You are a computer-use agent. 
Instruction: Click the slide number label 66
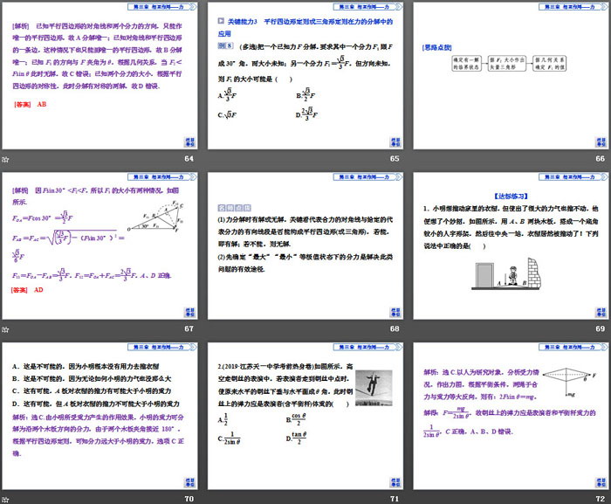tap(601, 159)
